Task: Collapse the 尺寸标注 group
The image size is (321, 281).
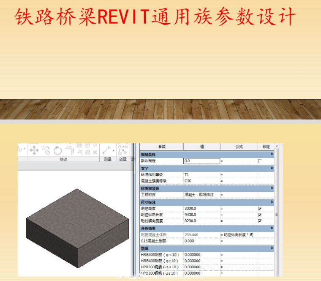Action: click(272, 202)
